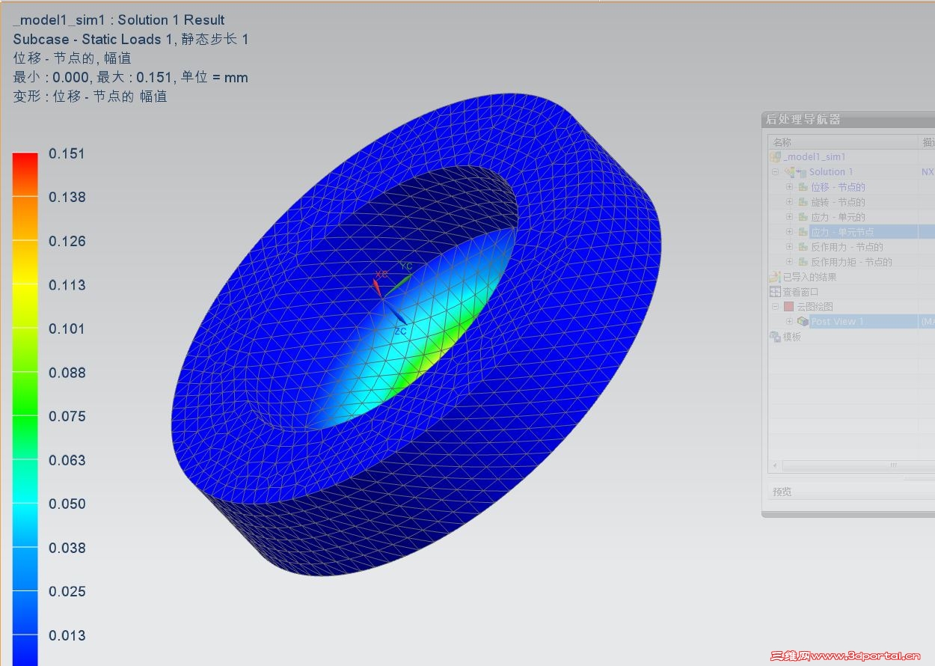935x666 pixels.
Task: Expand the 应力 - 单元的 result
Action: coord(789,217)
